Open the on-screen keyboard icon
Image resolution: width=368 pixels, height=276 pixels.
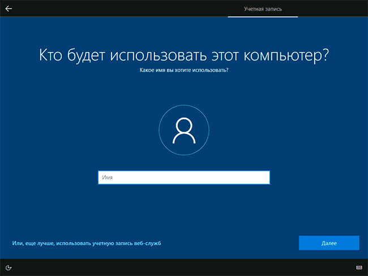pyautogui.click(x=359, y=268)
